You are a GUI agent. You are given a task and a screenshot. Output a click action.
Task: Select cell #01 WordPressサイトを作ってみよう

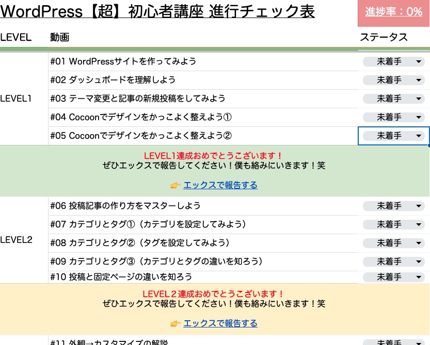[203, 61]
